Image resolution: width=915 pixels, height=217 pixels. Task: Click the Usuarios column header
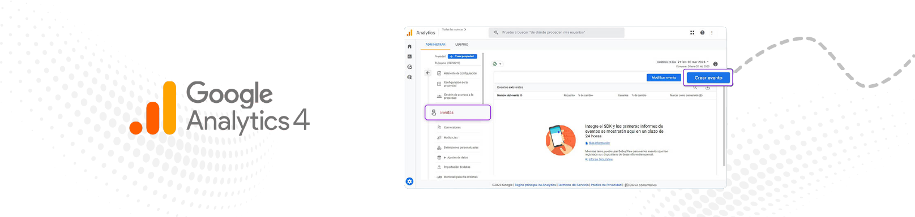click(623, 96)
